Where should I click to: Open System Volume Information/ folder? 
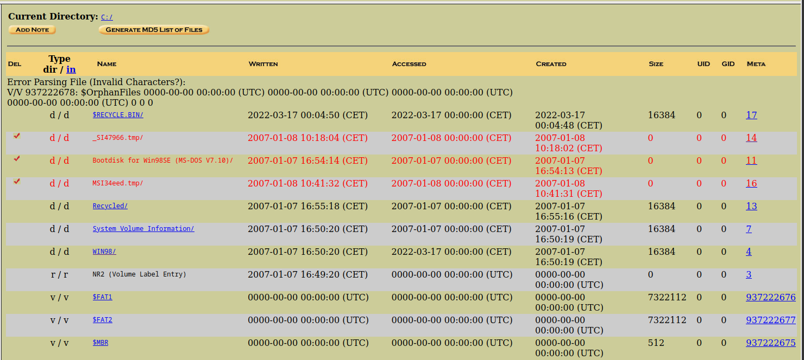(x=143, y=229)
